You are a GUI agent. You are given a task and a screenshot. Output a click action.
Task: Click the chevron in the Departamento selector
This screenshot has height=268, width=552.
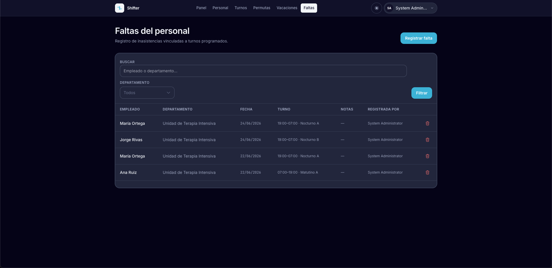tap(168, 93)
